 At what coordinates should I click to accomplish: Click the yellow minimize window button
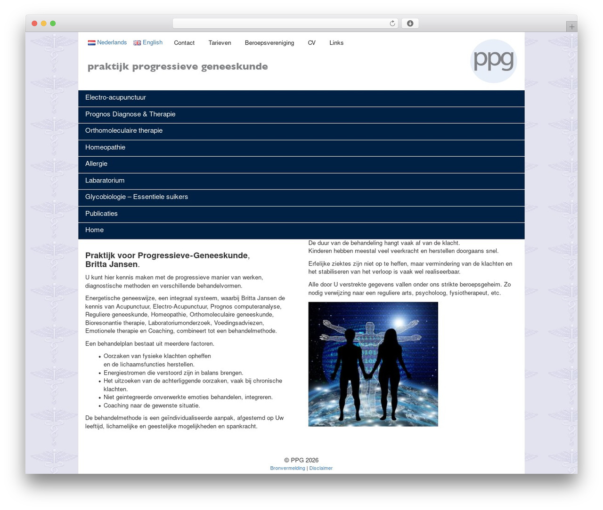click(x=43, y=24)
